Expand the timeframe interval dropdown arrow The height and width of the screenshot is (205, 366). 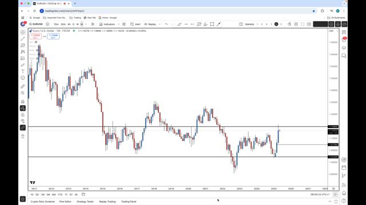click(x=86, y=24)
